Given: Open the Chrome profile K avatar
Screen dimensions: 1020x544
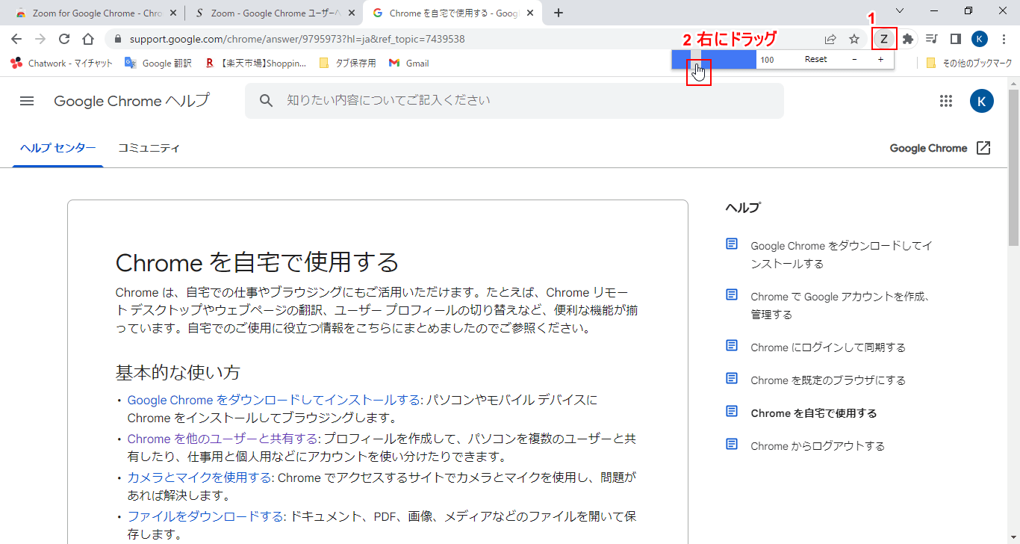Looking at the screenshot, I should (x=980, y=39).
